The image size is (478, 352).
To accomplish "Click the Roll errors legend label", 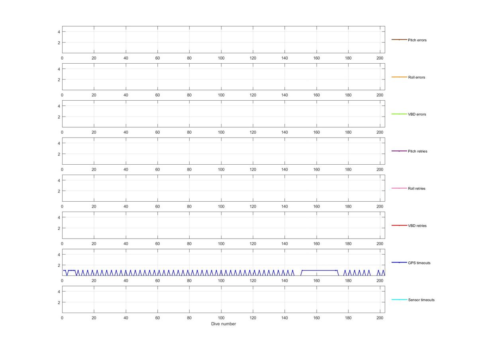I will tap(417, 77).
